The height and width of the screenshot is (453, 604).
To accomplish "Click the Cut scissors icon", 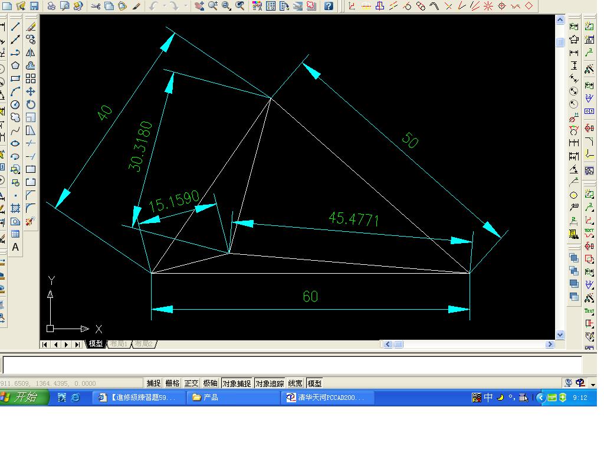I will point(96,6).
